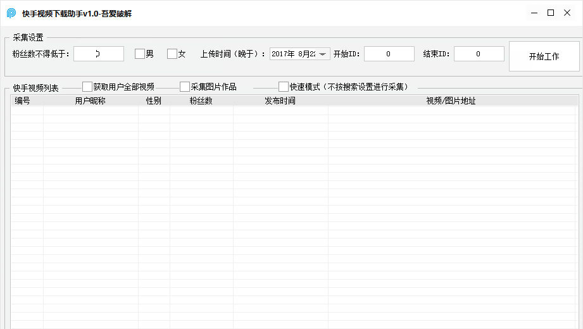Click the 编号 column header
The image size is (583, 329).
point(27,101)
